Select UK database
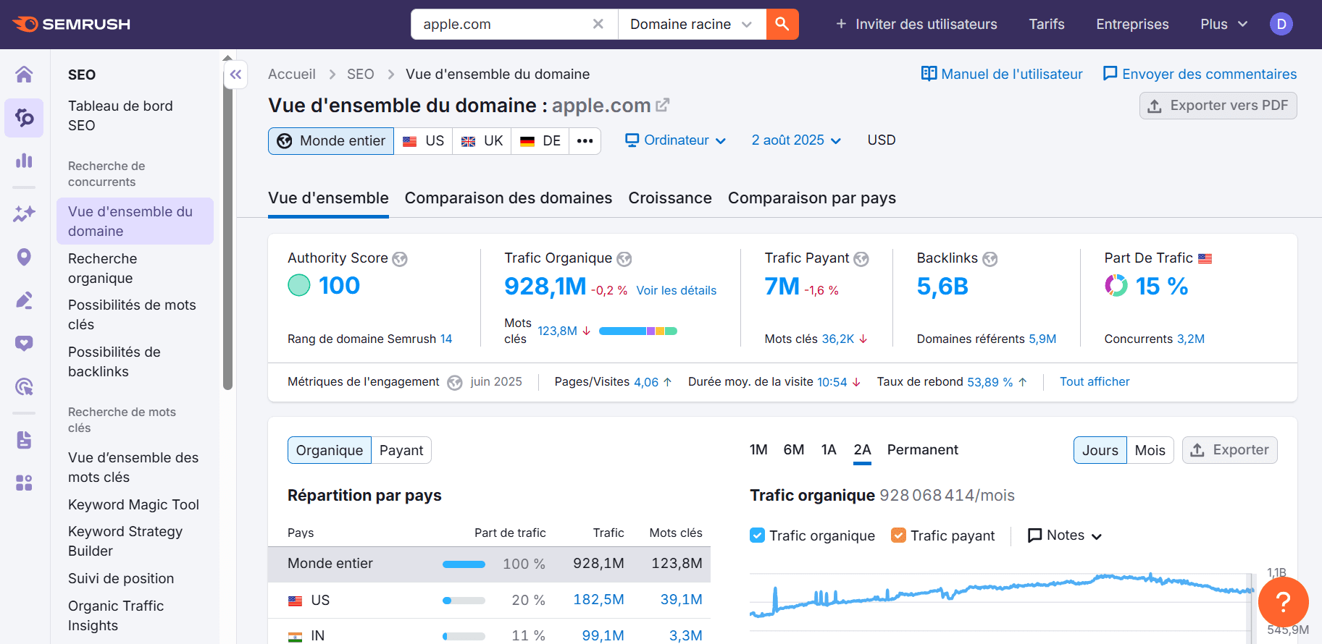1322x644 pixels. click(482, 140)
